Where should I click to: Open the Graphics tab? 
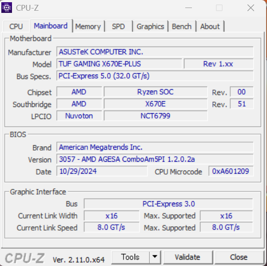point(151,26)
